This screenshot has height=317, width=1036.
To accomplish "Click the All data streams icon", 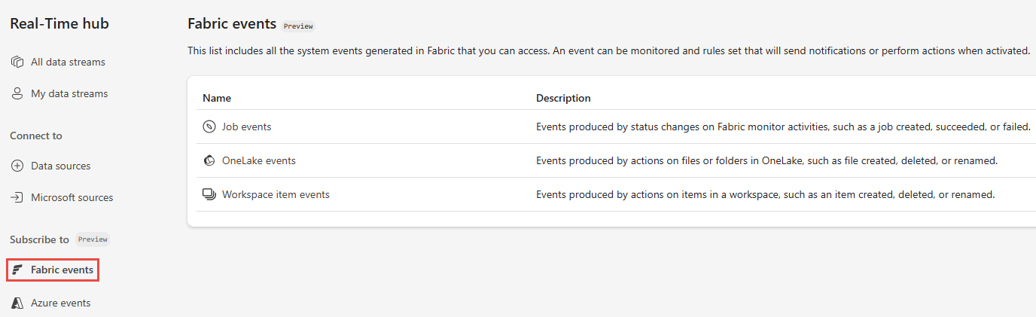I will tap(17, 62).
